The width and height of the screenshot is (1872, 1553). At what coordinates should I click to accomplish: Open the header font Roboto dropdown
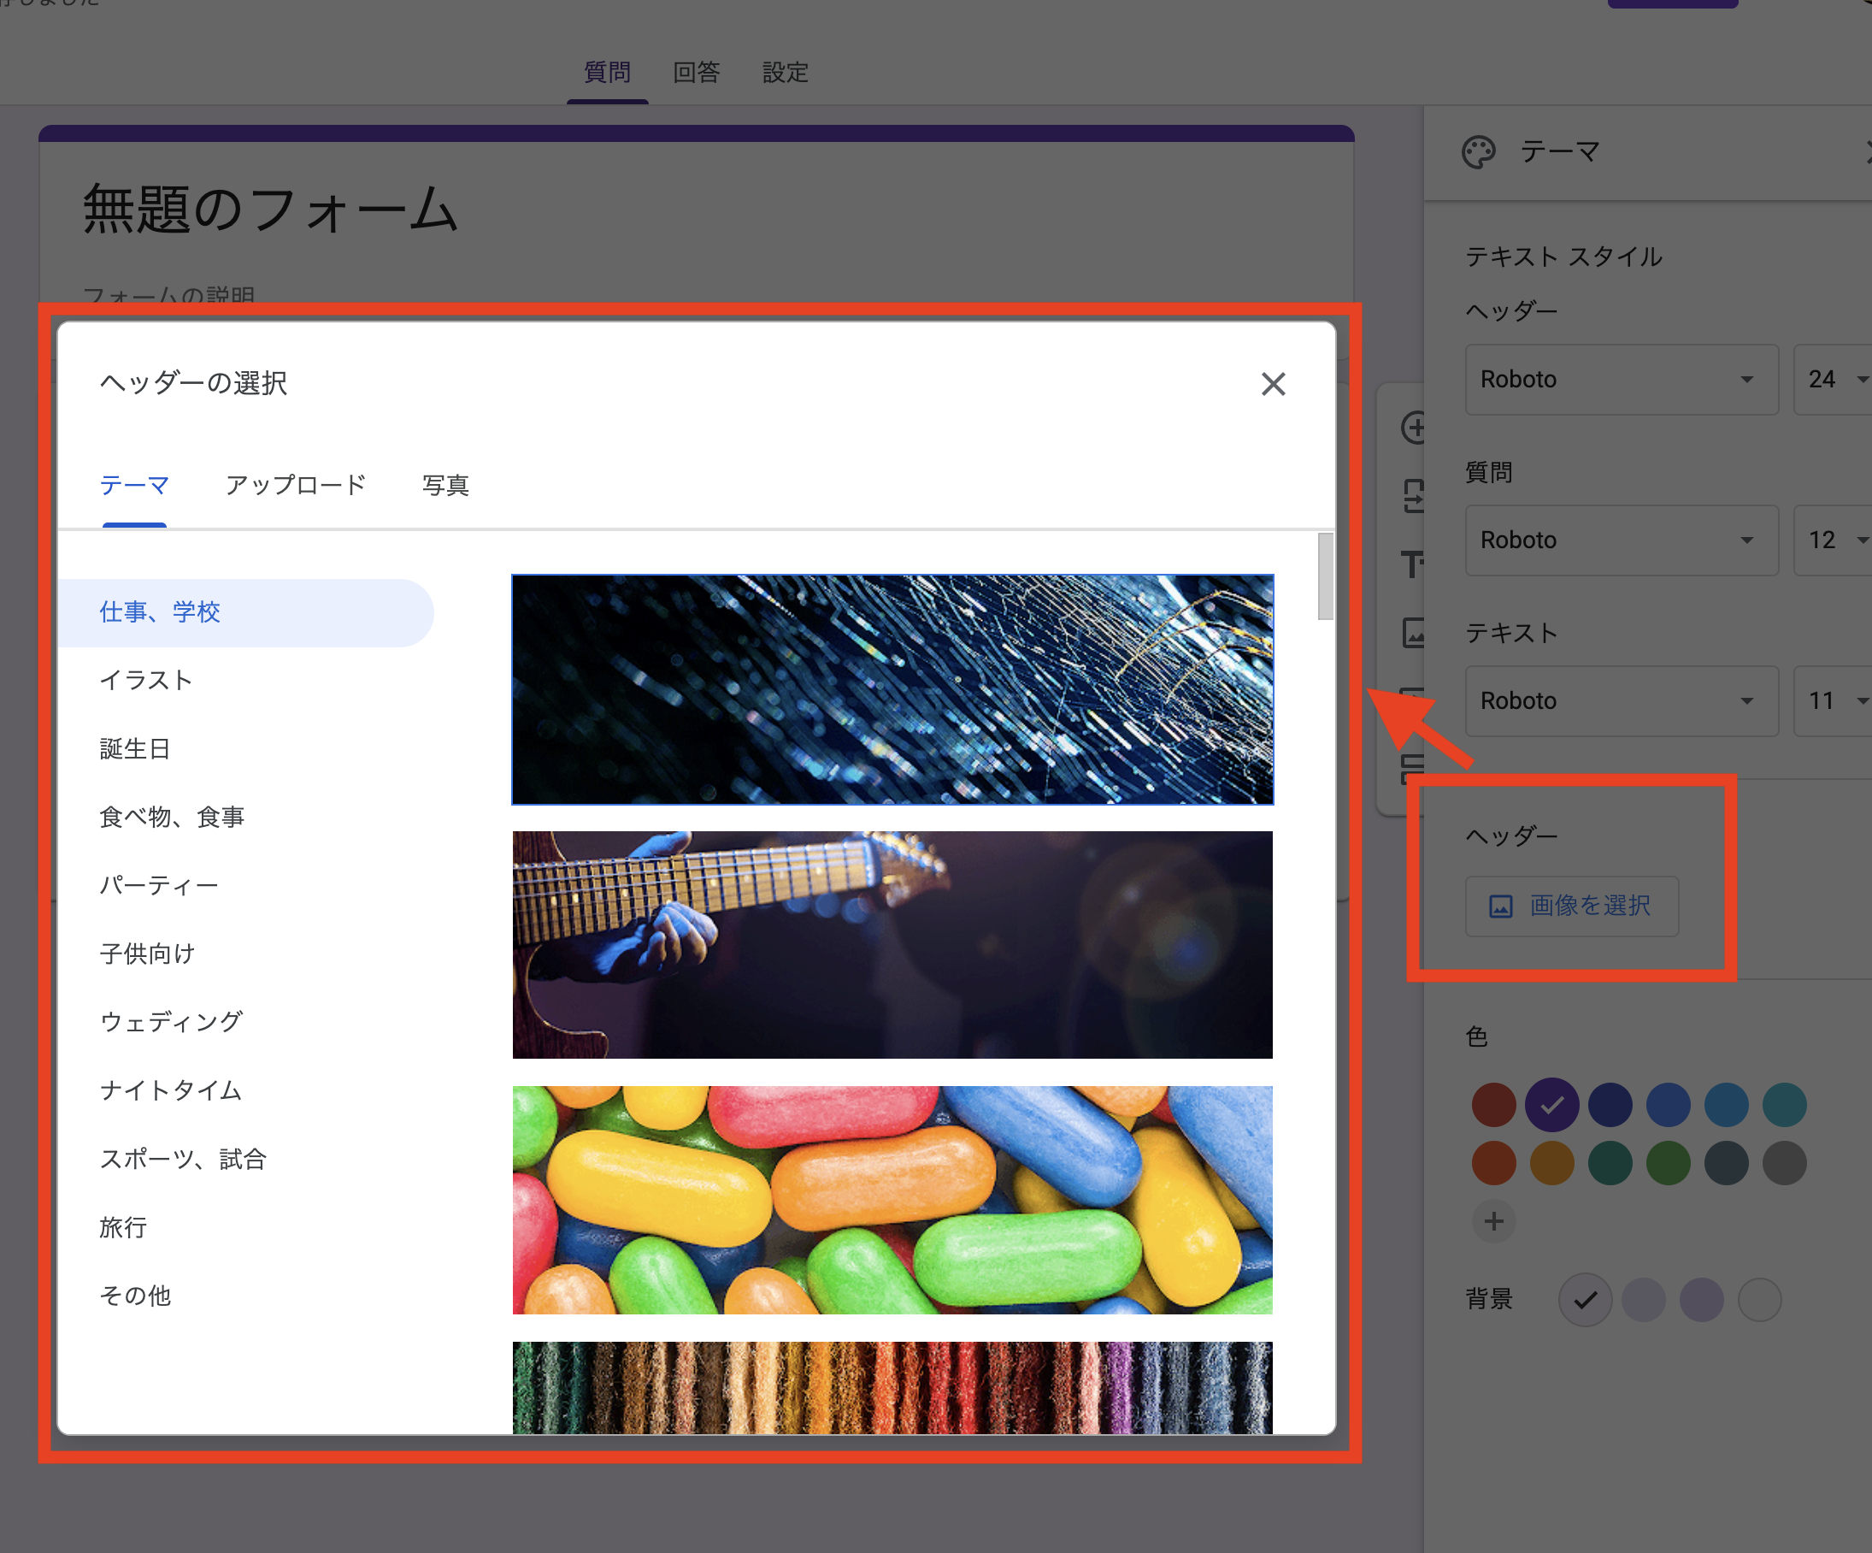tap(1621, 380)
